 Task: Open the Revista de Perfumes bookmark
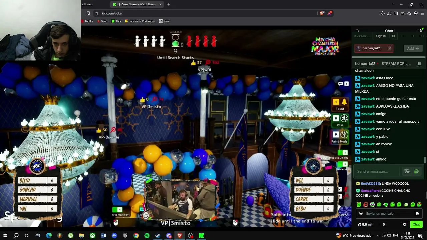click(x=140, y=21)
